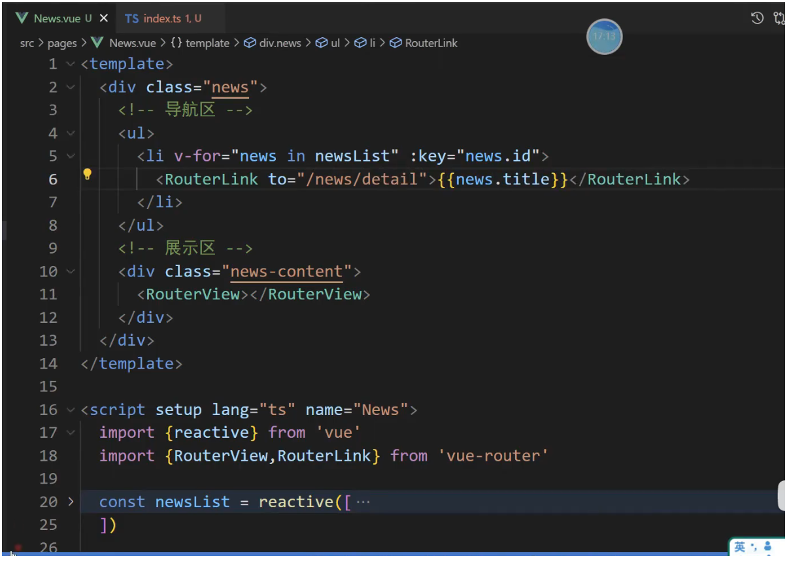This screenshot has height=562, width=789.
Task: Click the 17:13 floating clock bubble
Action: 604,37
